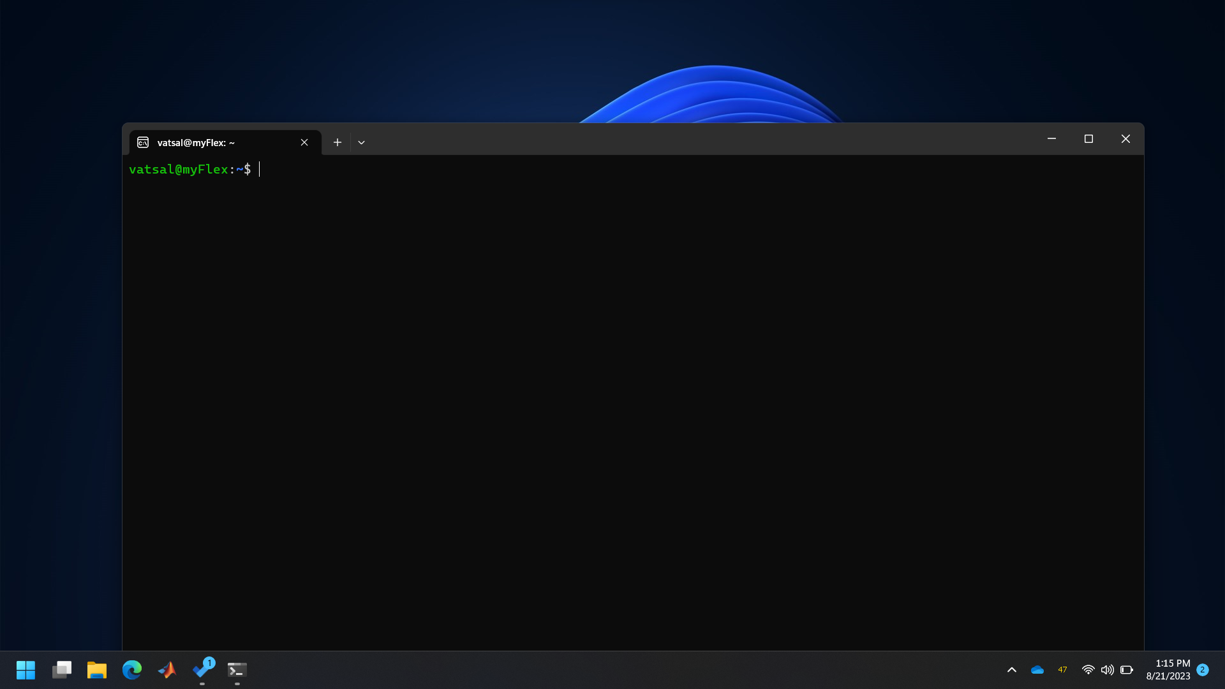Open Microsoft To Do taskbar app

(x=202, y=670)
